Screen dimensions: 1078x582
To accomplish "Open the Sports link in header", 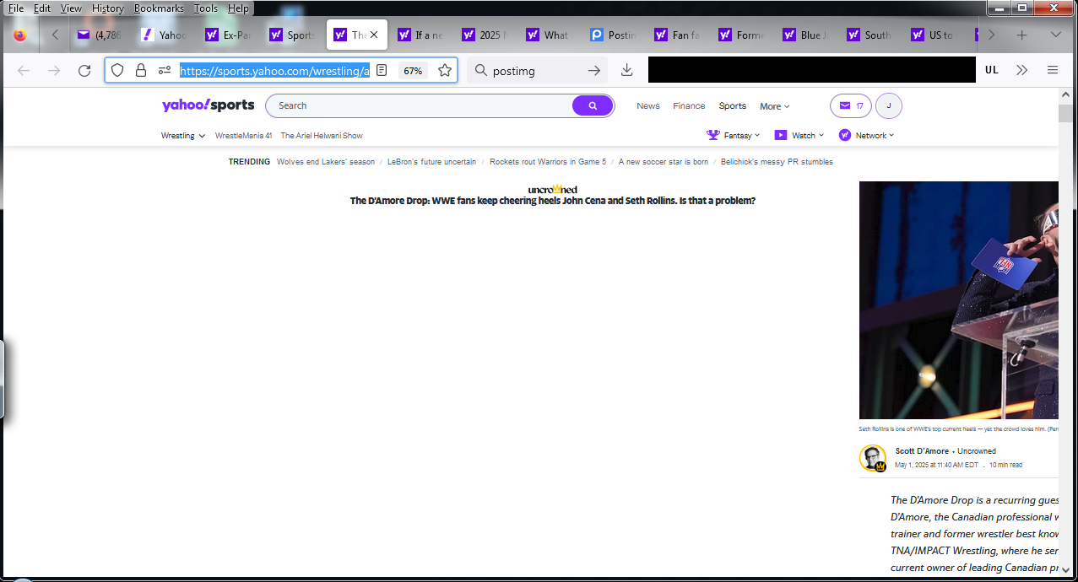I will click(x=733, y=106).
